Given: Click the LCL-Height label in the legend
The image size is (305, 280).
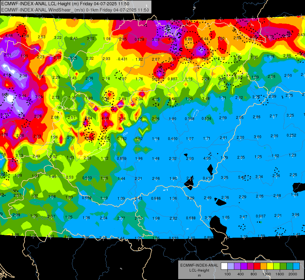Looking at the screenshot, I should tap(199, 270).
